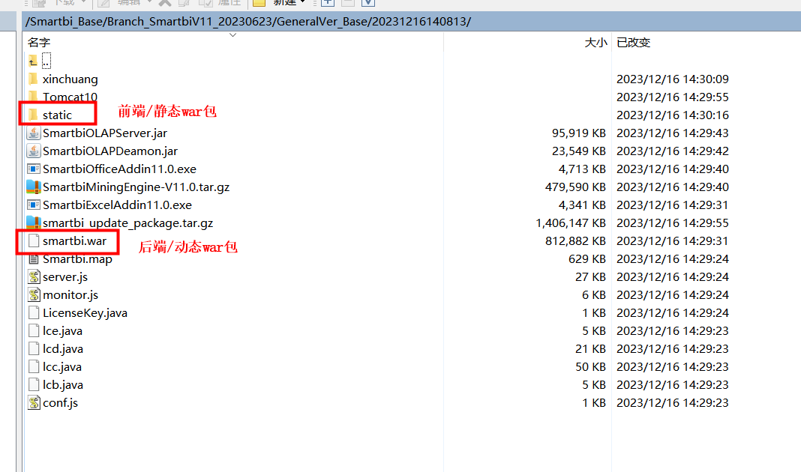Screen dimensions: 801x472
Task: Select the xinchuang folder icon
Action: click(x=33, y=79)
